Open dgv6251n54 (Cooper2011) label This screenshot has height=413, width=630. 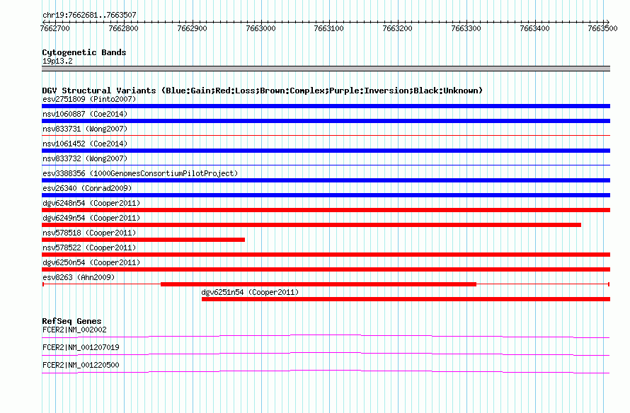(250, 292)
